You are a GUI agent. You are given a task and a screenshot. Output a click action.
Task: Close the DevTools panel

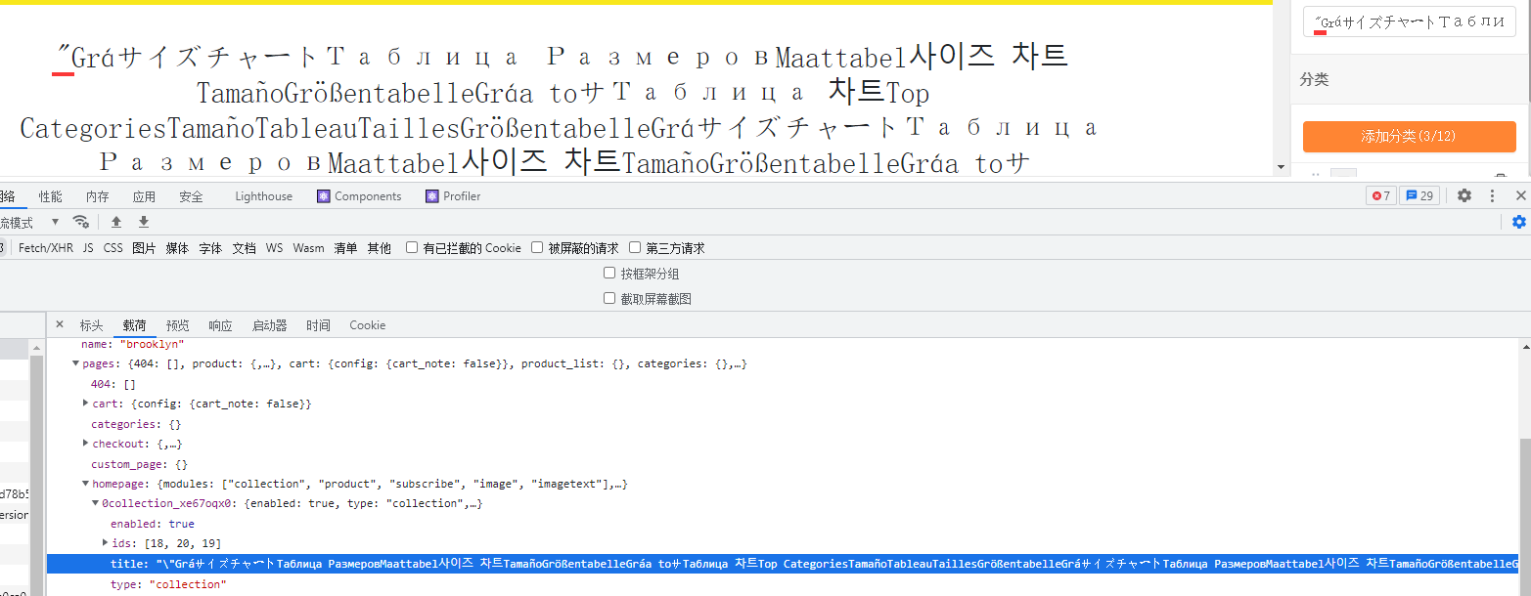[x=1520, y=195]
